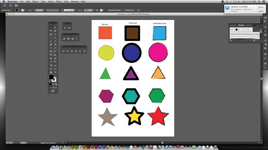Pick the Selection arrow tool

[x=51, y=27]
